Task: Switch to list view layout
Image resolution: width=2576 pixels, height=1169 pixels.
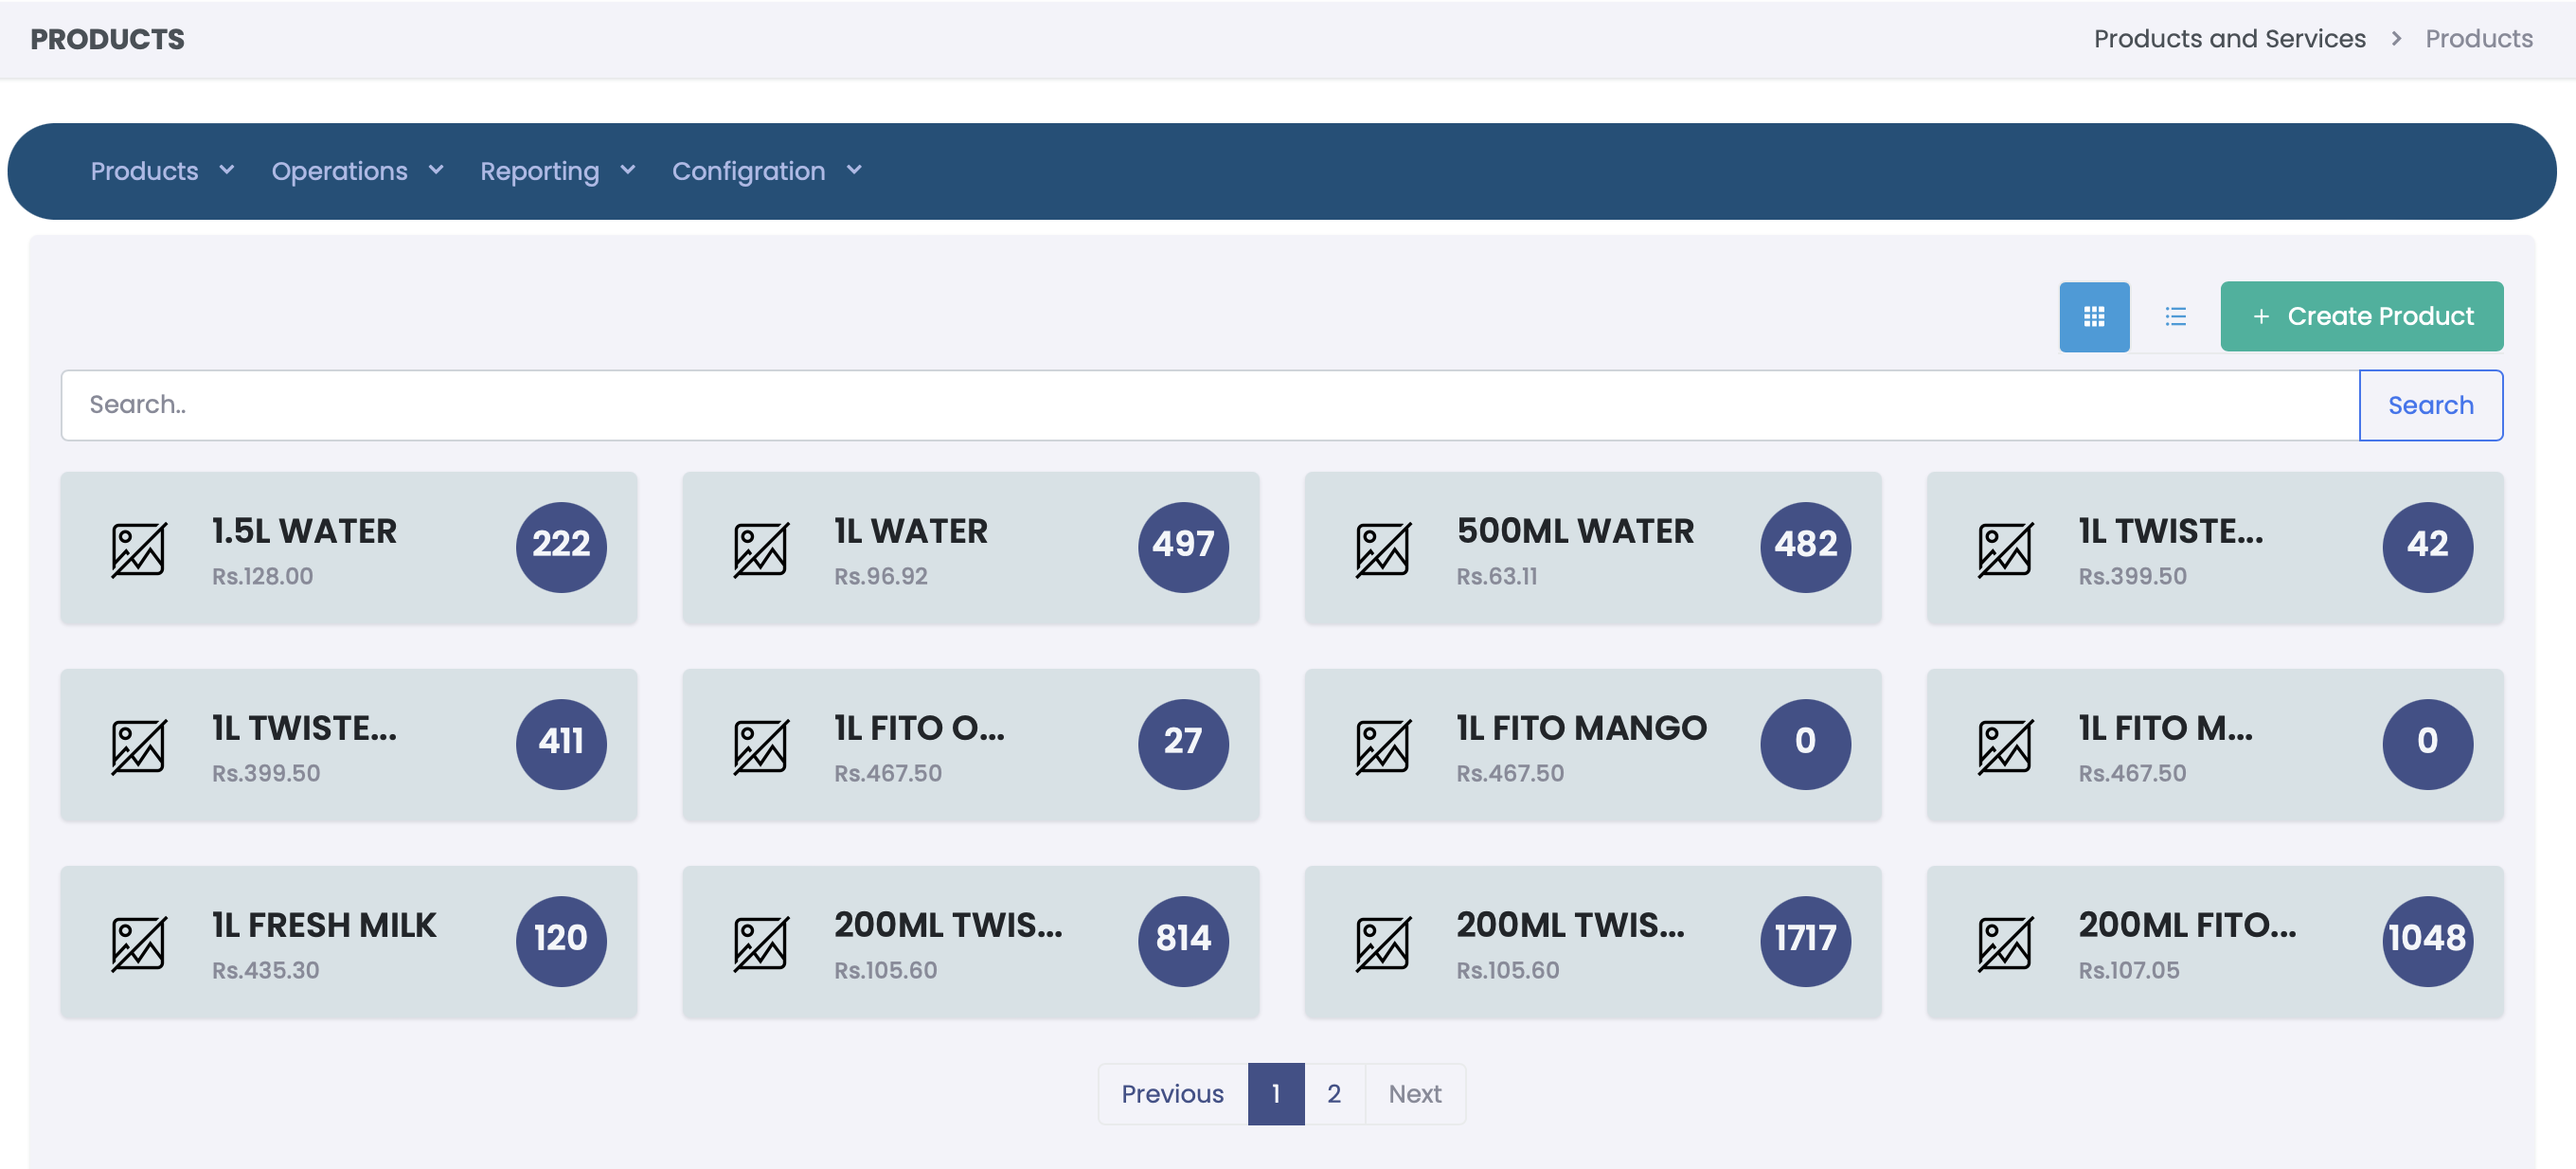Action: (2175, 317)
